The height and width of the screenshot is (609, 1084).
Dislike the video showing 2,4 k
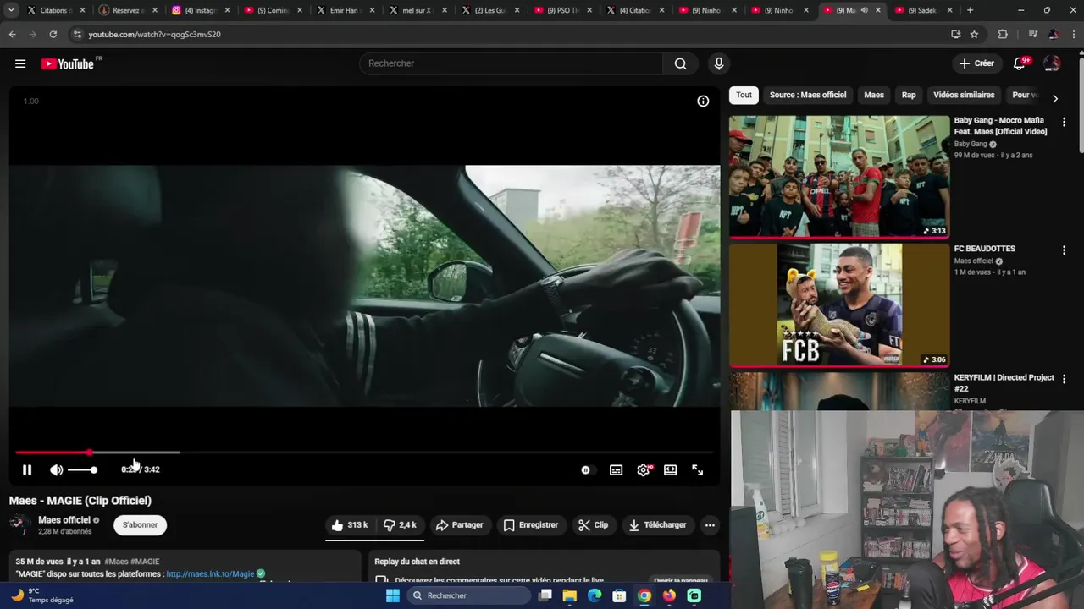400,525
